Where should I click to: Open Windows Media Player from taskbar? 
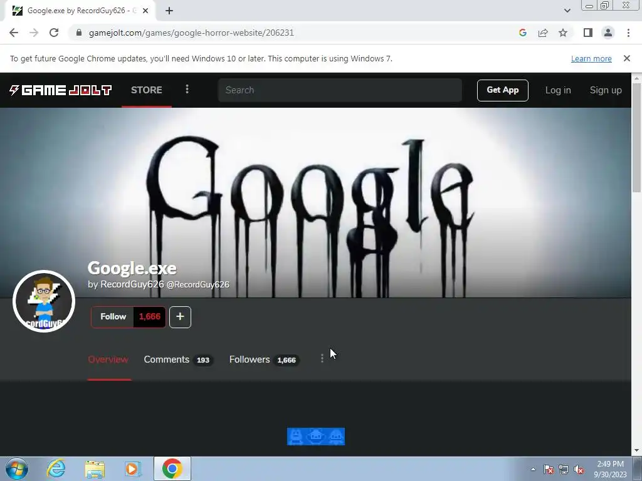132,468
